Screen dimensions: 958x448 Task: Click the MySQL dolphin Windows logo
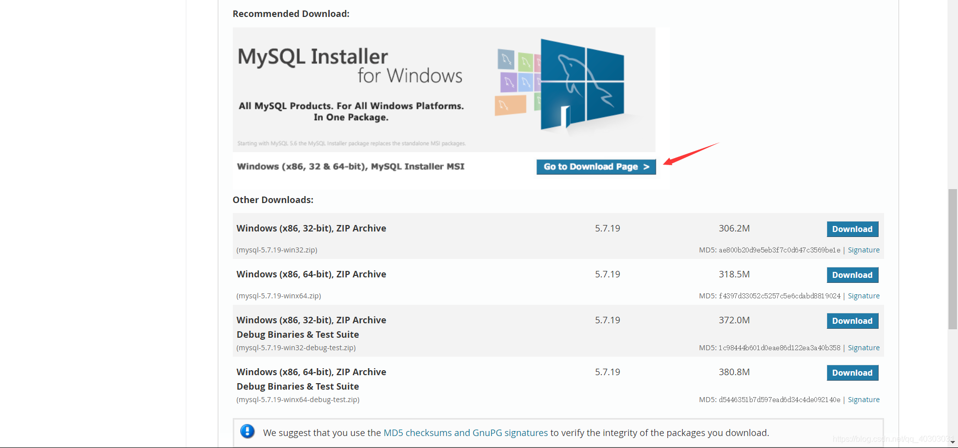tap(582, 85)
